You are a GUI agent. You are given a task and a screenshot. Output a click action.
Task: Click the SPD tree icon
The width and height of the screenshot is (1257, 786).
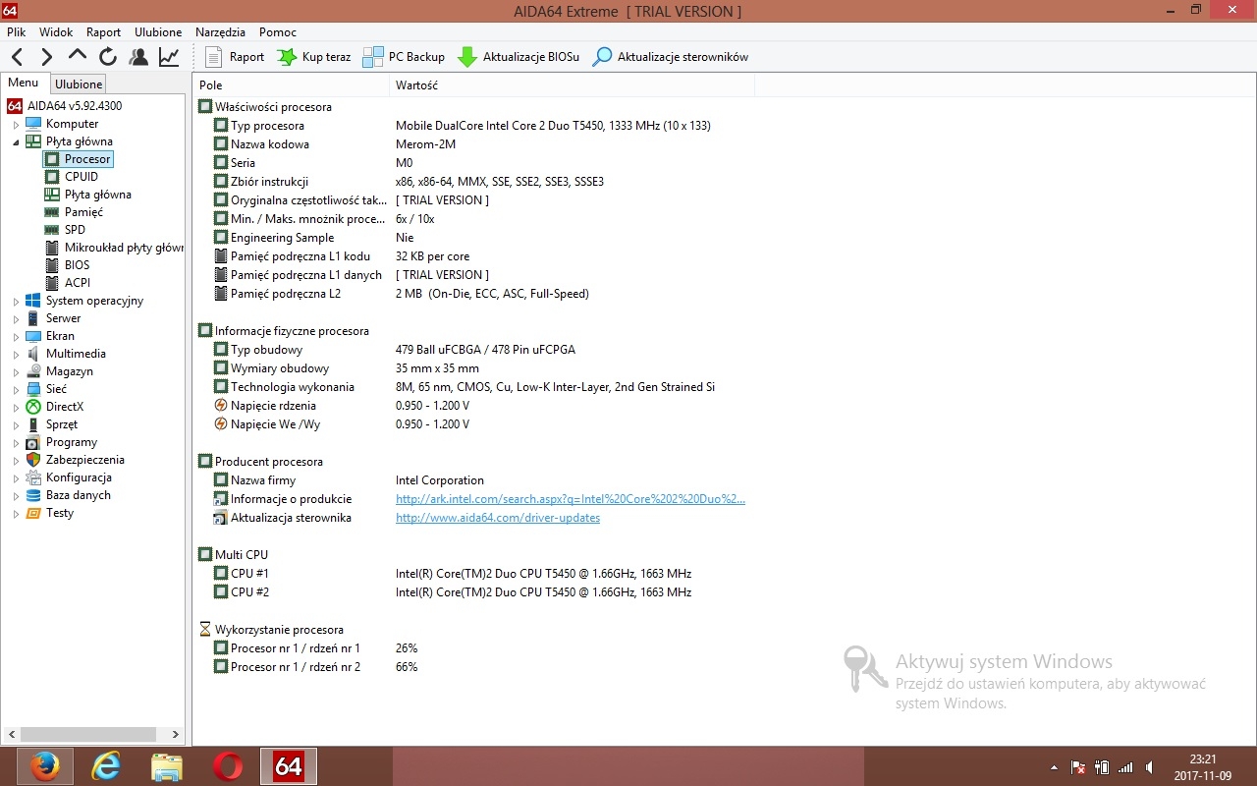point(52,230)
